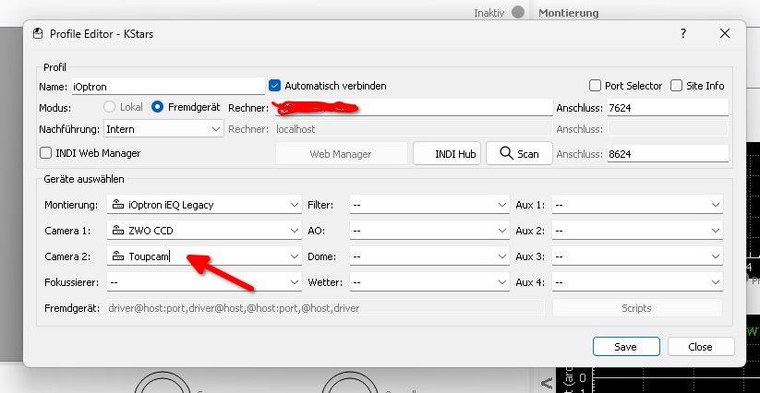Open the Filter device dropdown
The height and width of the screenshot is (393, 760).
tap(429, 205)
